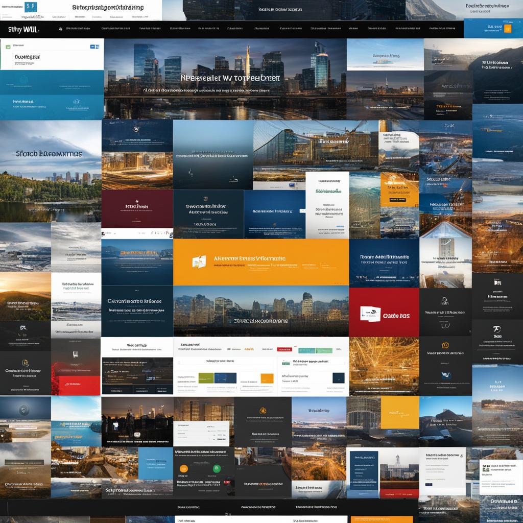Open the red tile with white card
The image size is (523, 523).
pos(384,312)
